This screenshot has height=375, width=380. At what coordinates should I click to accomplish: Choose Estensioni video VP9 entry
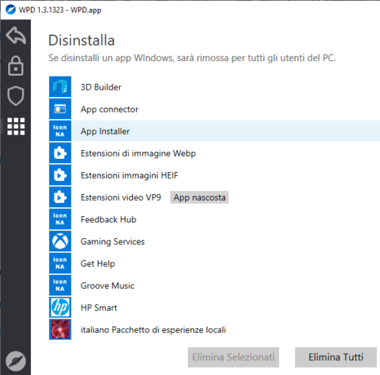point(121,197)
